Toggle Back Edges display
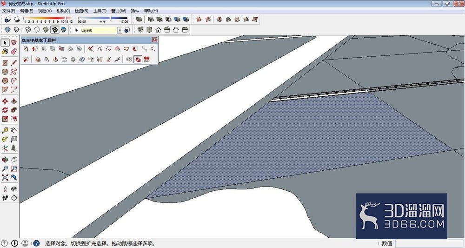The height and width of the screenshot is (248, 465). pos(17,30)
